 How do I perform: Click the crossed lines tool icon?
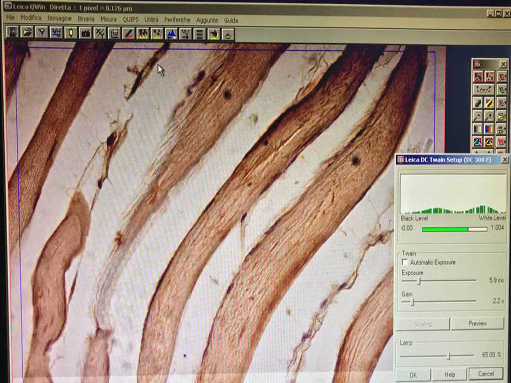point(99,33)
